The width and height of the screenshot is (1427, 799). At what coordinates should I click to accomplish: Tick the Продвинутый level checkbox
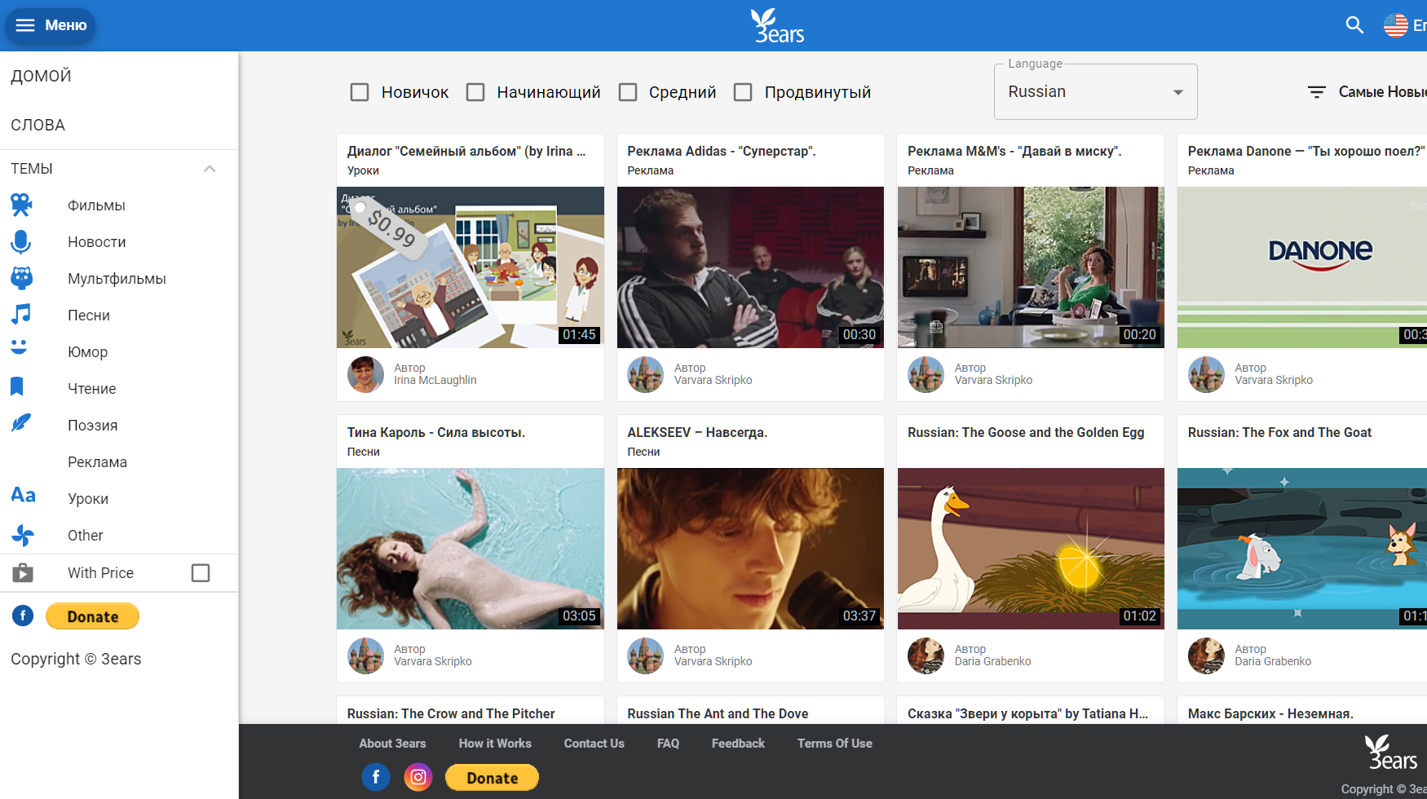point(743,92)
